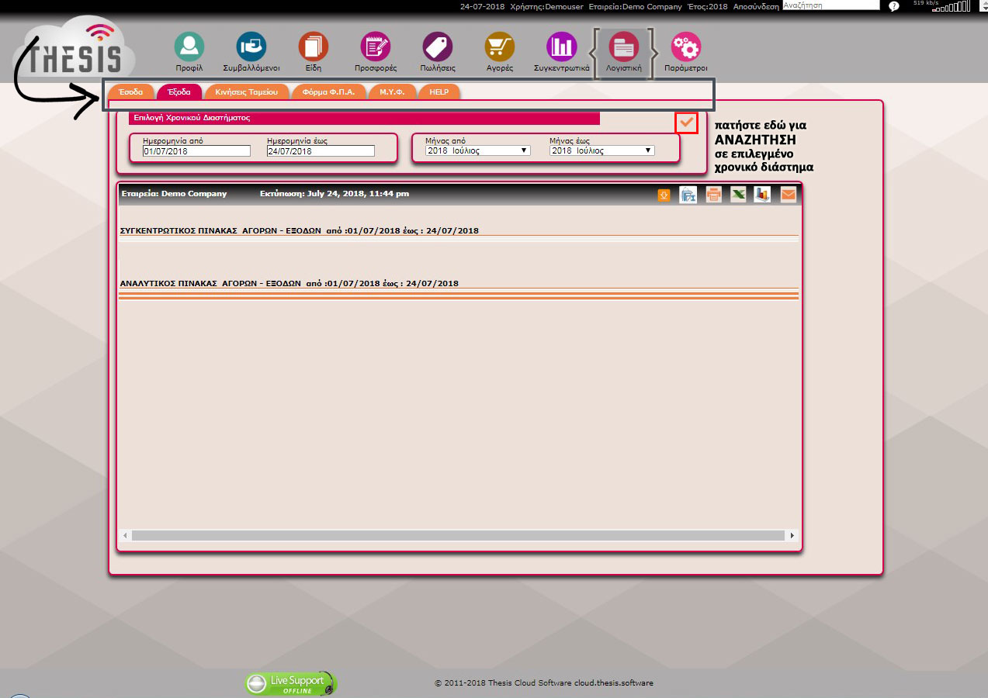Open the Προφίλ module icon
Image resolution: width=988 pixels, height=698 pixels.
[x=189, y=47]
